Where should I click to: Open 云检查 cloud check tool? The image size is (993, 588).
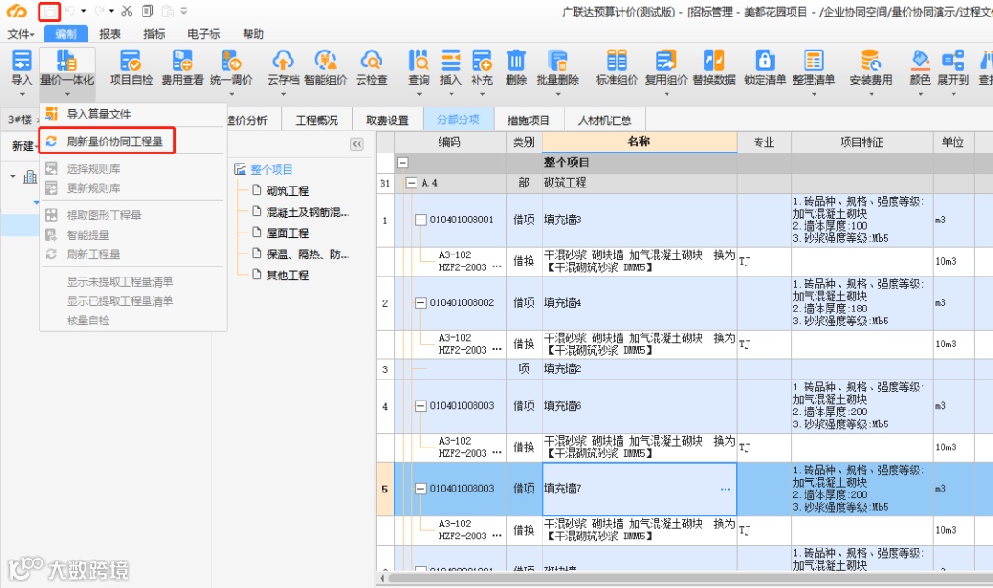pos(371,67)
